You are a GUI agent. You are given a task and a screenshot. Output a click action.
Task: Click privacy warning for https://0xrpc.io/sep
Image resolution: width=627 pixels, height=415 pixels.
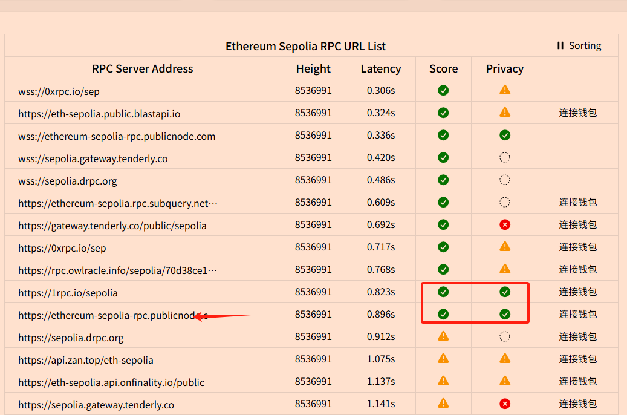505,247
